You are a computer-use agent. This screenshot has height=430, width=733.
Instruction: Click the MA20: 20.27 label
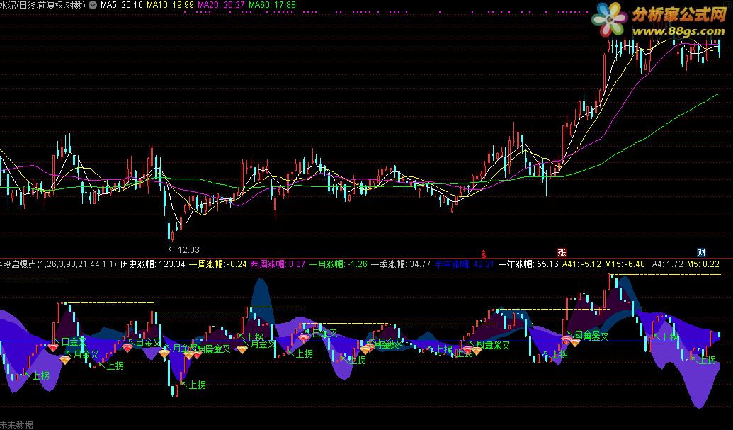[x=221, y=5]
